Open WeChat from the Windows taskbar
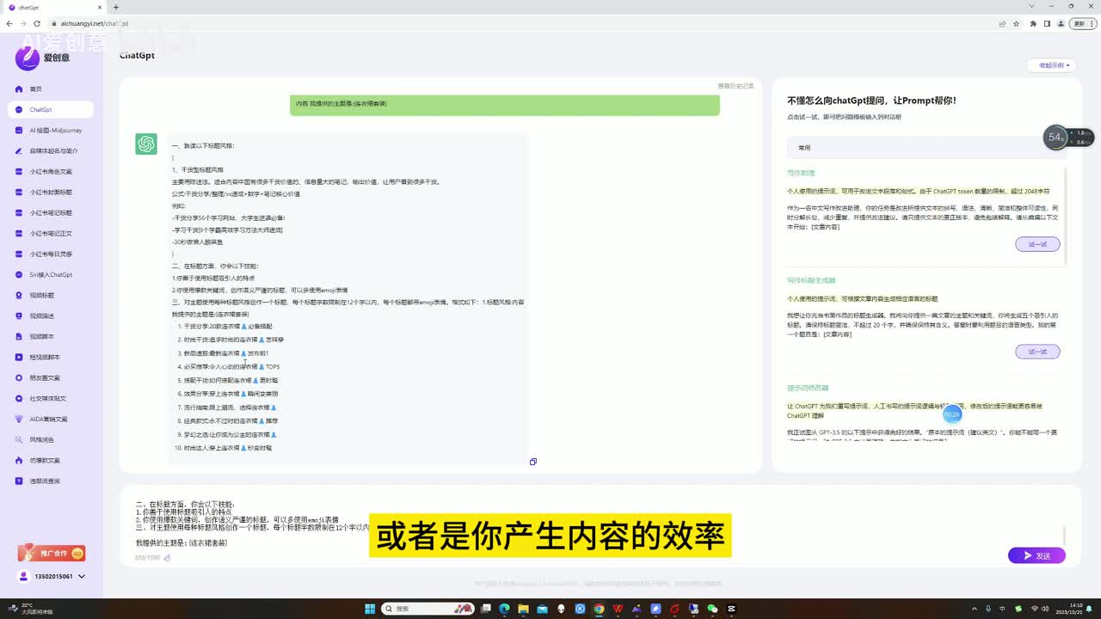The width and height of the screenshot is (1101, 619). [x=712, y=609]
